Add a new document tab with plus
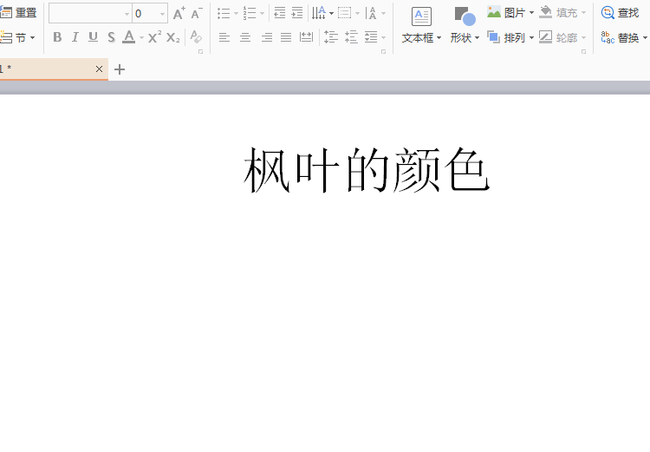This screenshot has width=650, height=452. point(120,69)
